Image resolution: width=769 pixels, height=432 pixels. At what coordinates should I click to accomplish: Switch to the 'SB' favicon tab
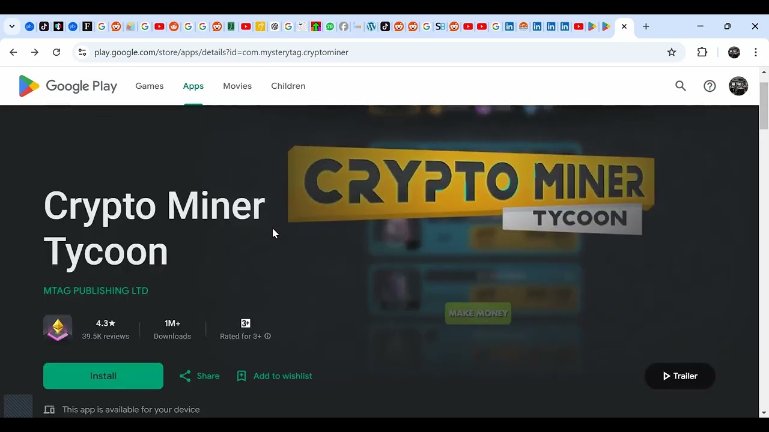click(x=440, y=26)
